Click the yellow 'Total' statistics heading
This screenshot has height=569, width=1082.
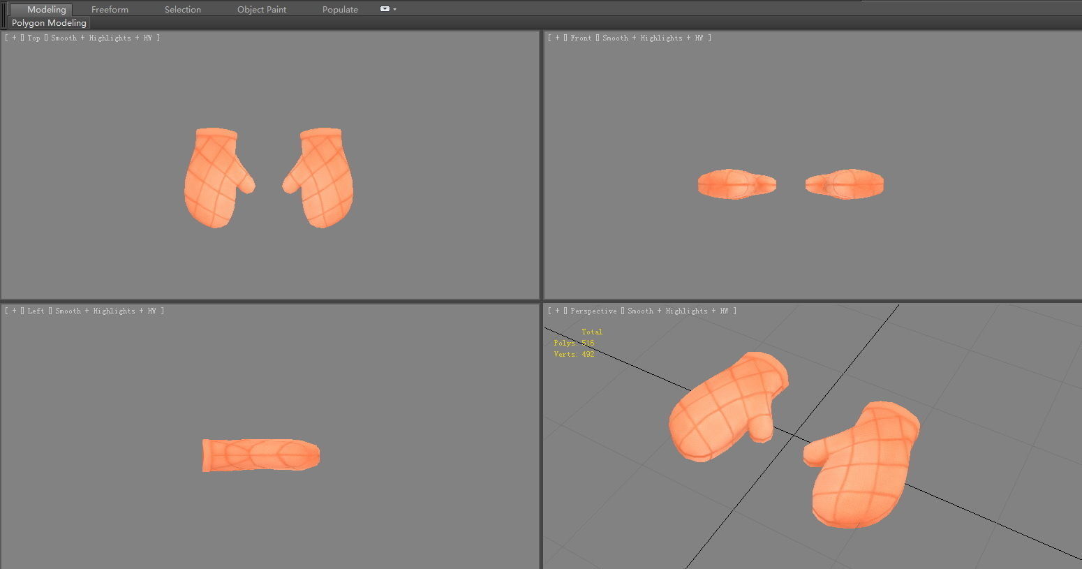pos(592,332)
